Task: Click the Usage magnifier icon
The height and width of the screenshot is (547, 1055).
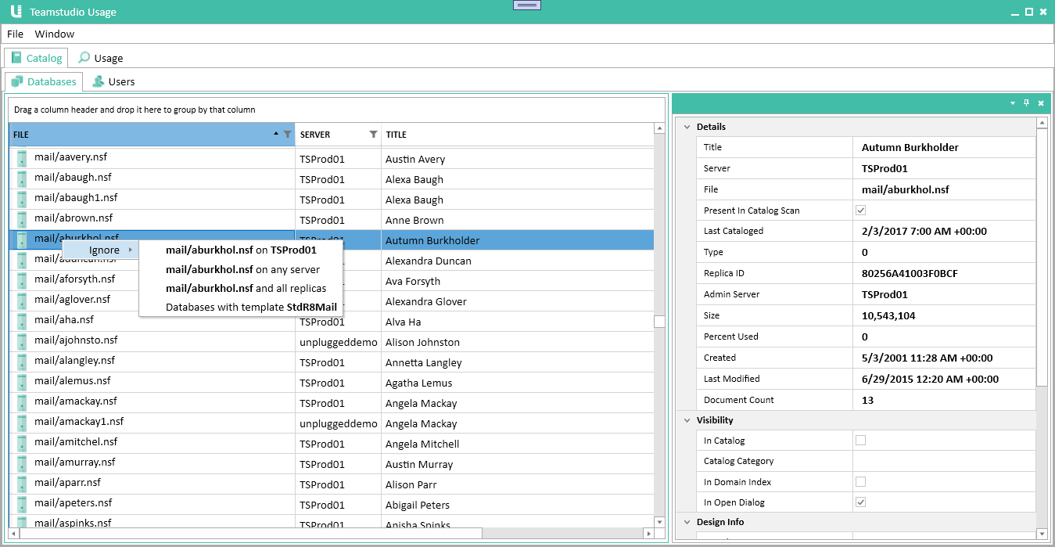Action: click(x=84, y=57)
